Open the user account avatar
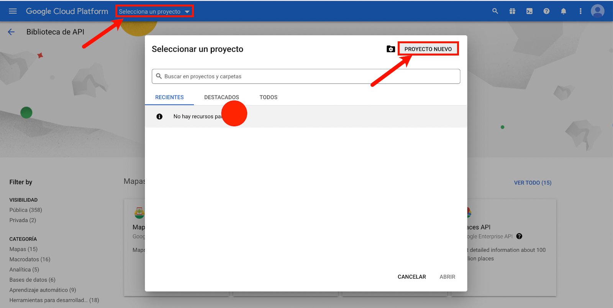 tap(597, 11)
